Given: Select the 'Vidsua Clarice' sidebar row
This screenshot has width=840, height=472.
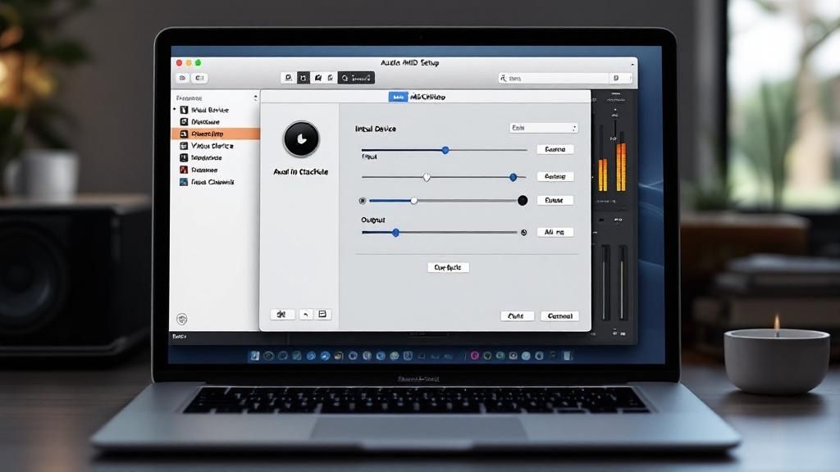Looking at the screenshot, I should coord(216,146).
